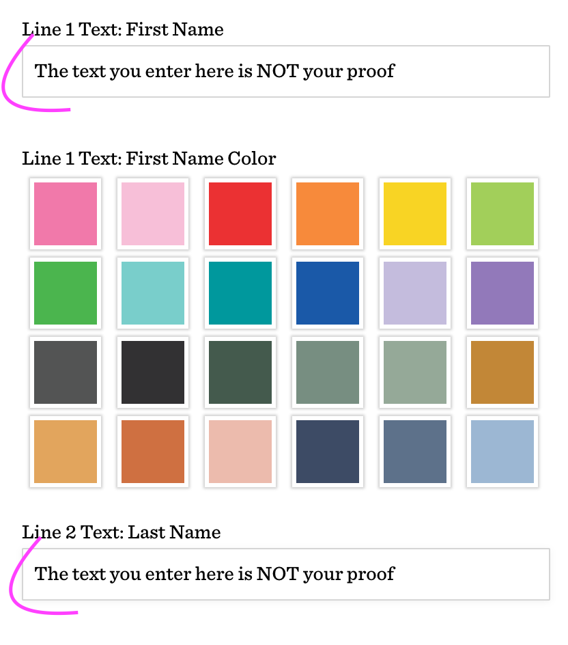The image size is (568, 645).
Task: Select the terracotta color swatch
Action: 153,452
